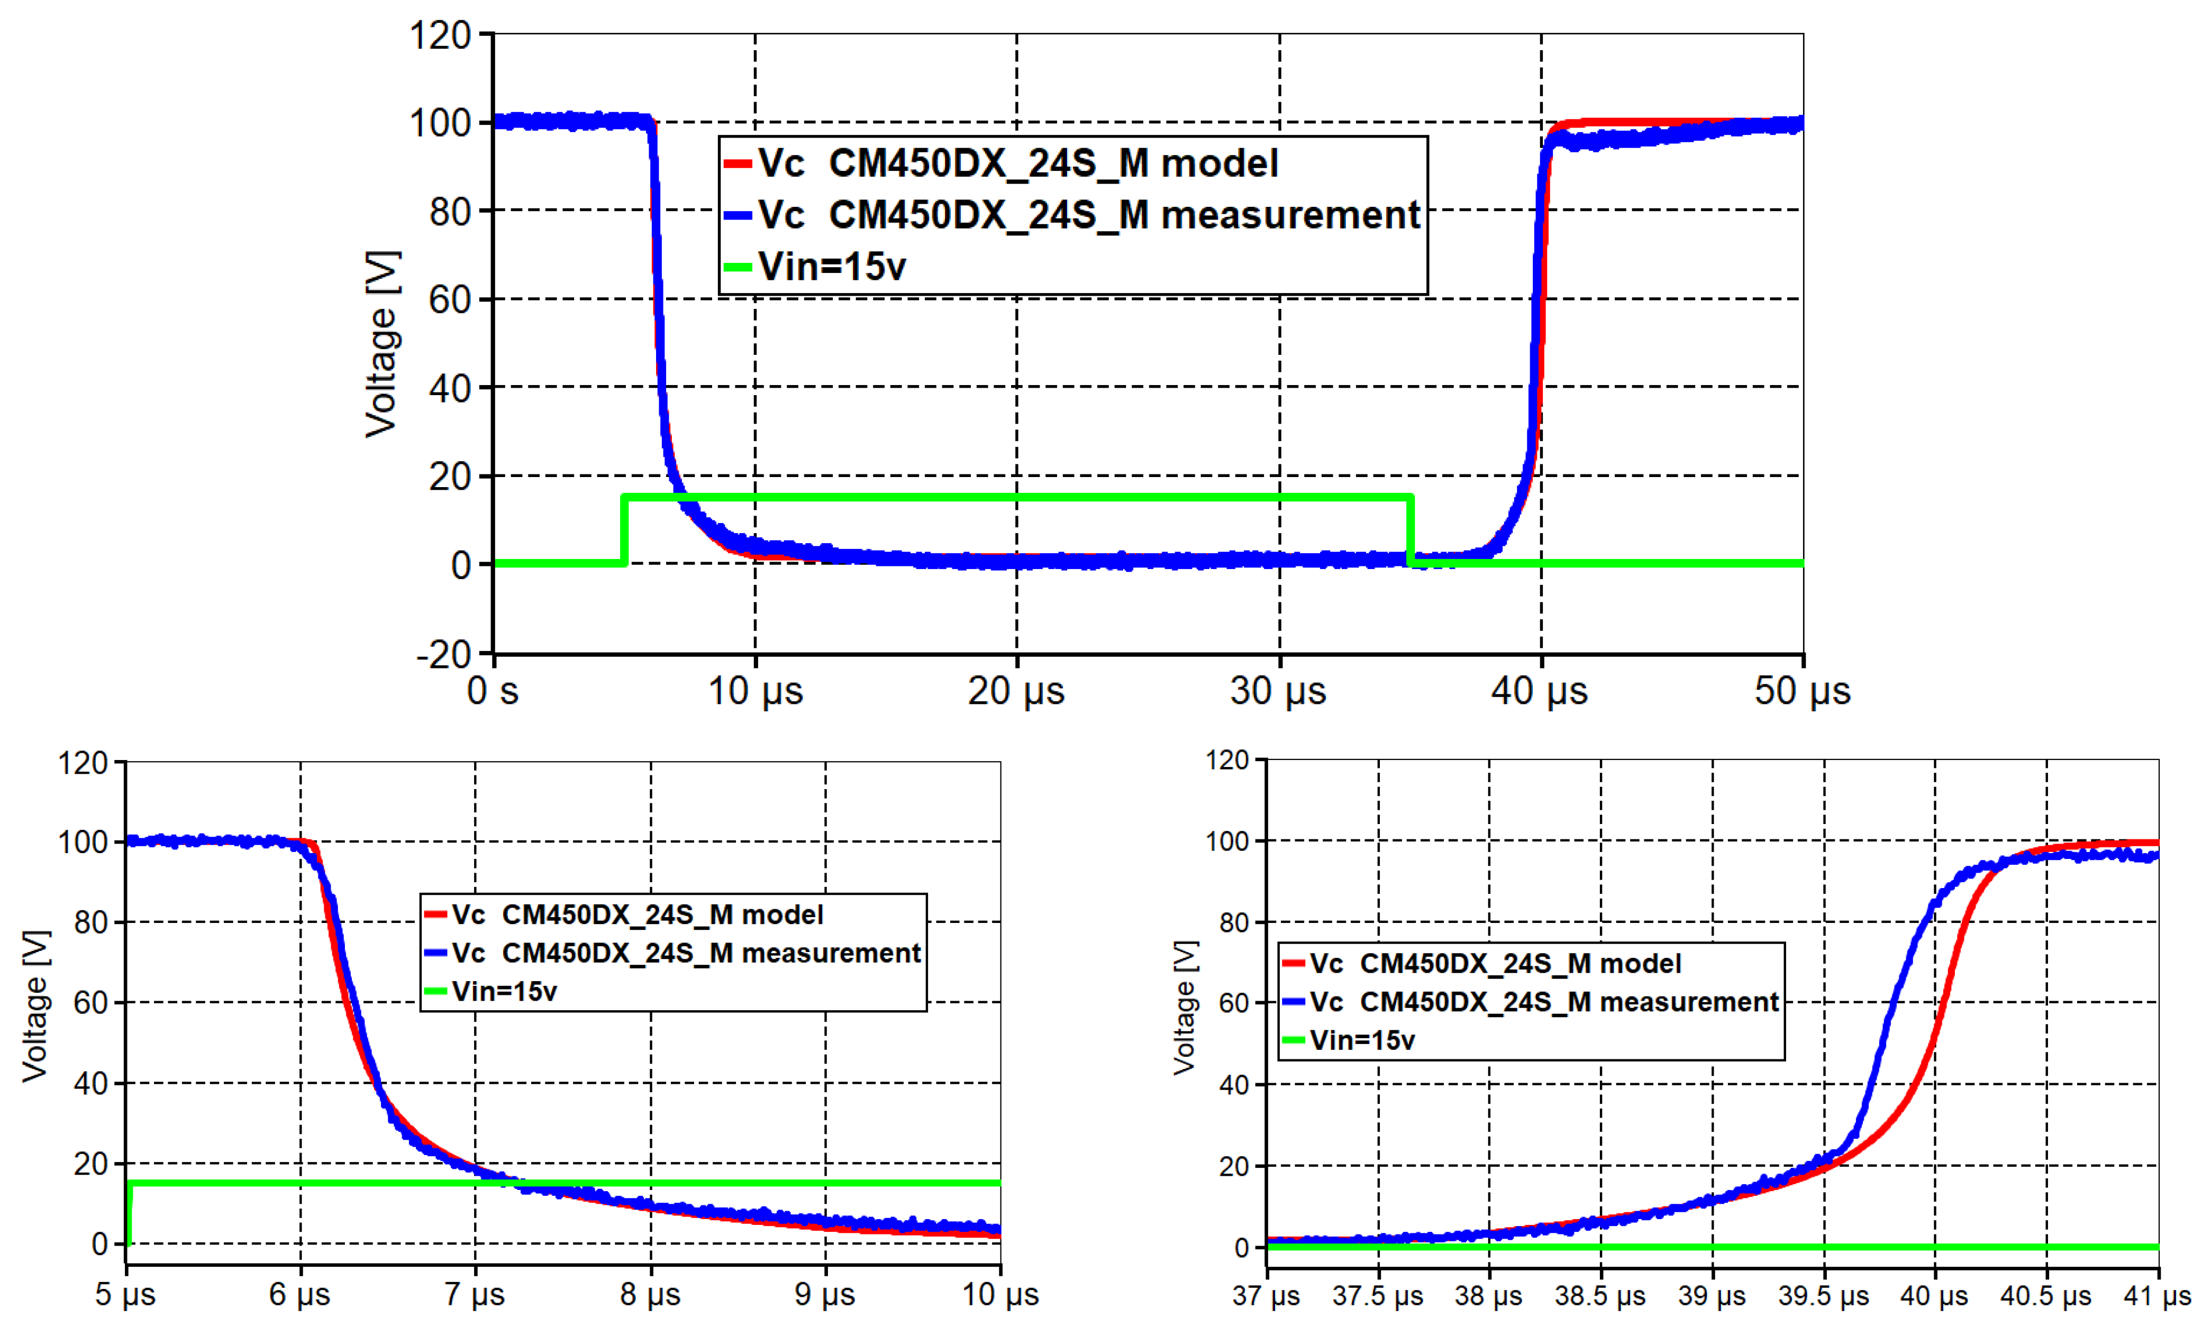
Task: Select measurement entry in bottom-left plot legend
Action: (x=686, y=954)
